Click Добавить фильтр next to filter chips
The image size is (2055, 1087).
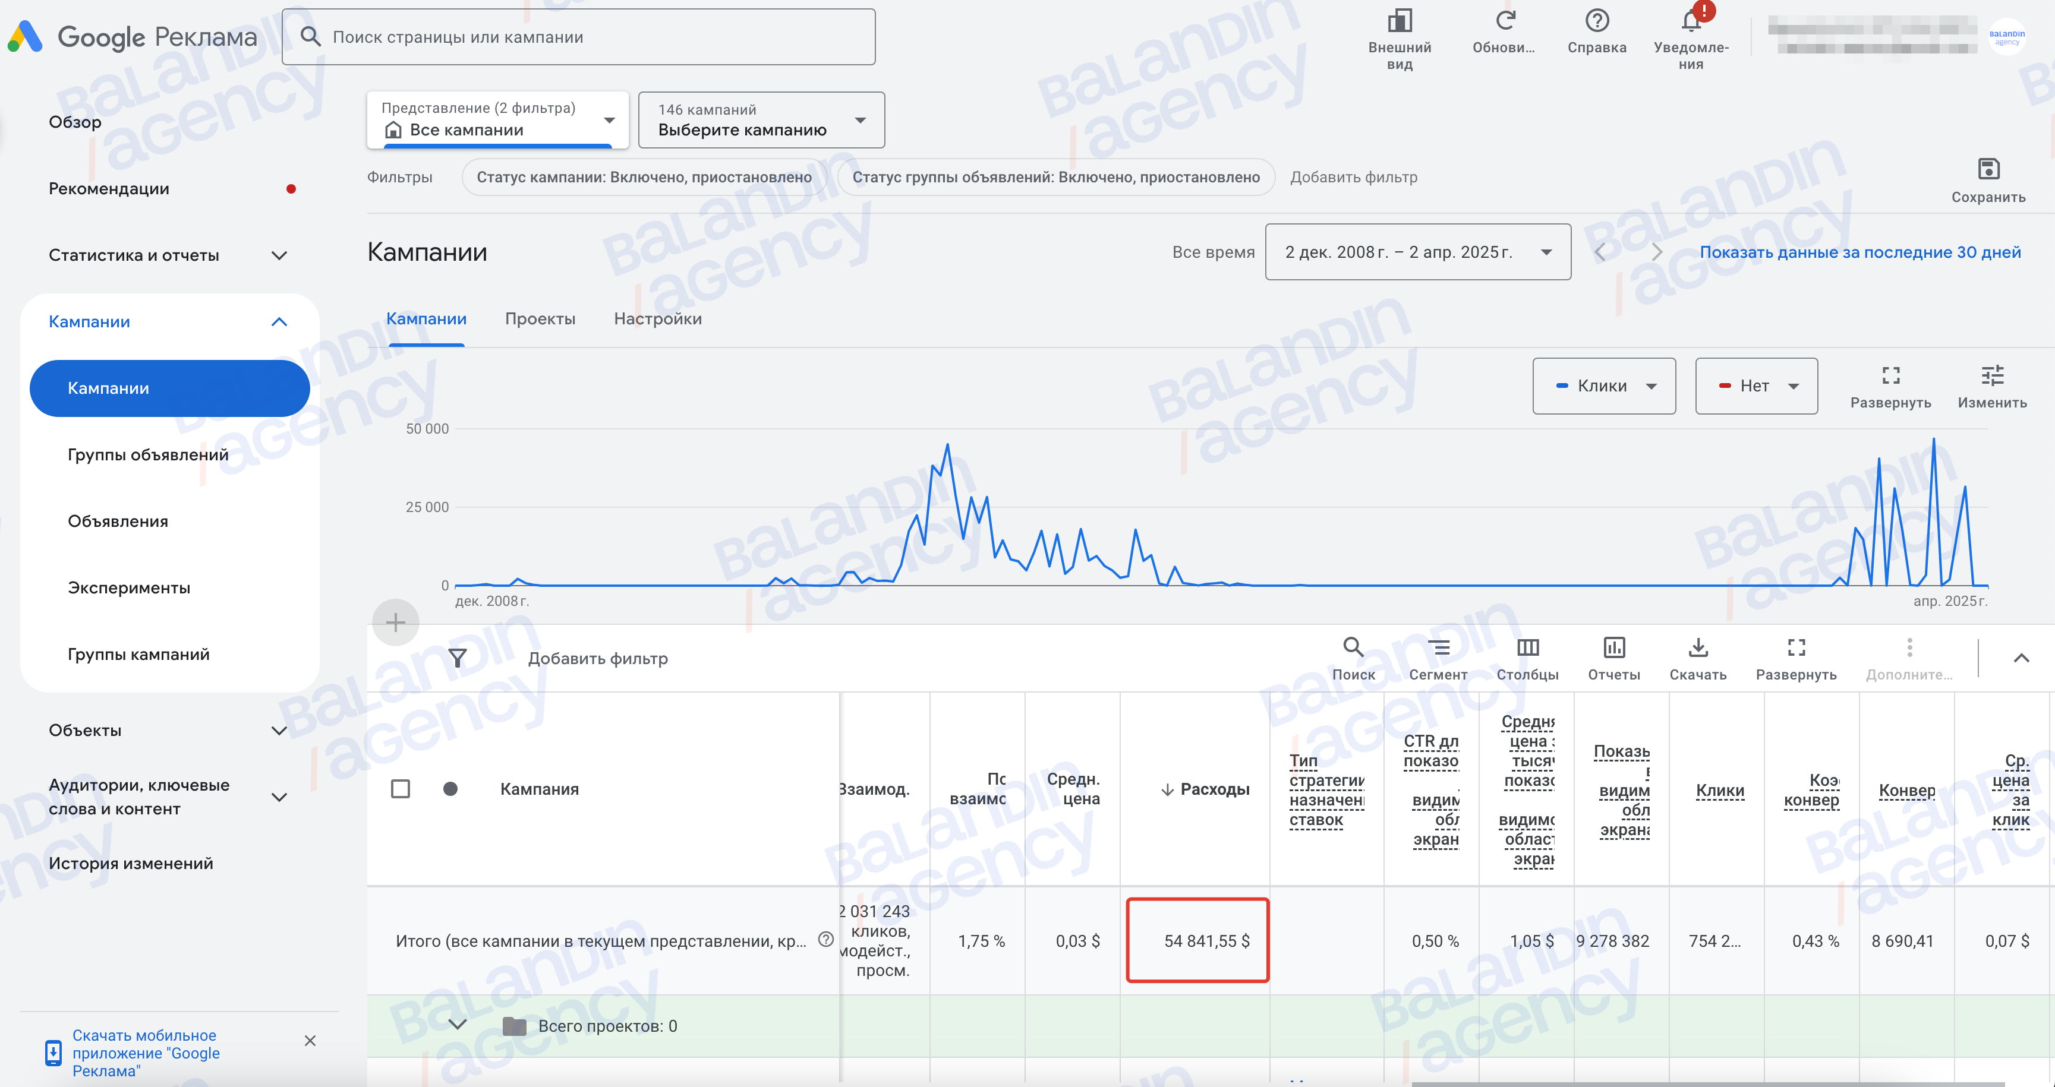tap(1353, 177)
